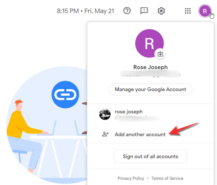Screen dimensions: 217x185
Task: Click the Send feedback speech bubble icon
Action: click(144, 11)
